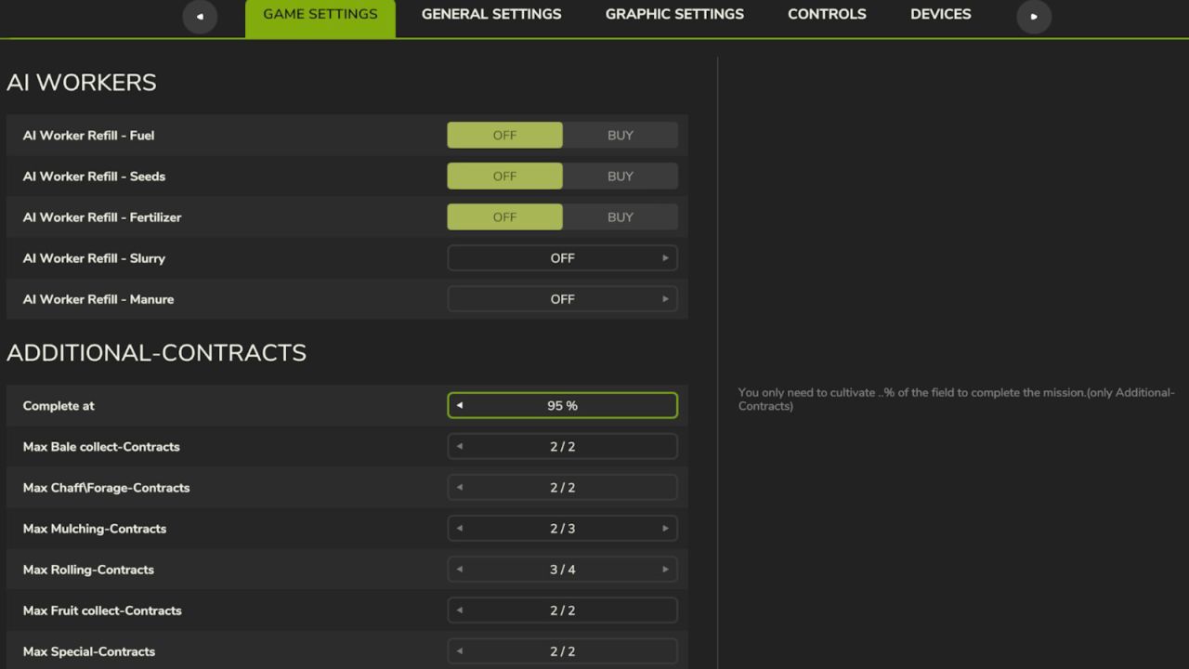Screen dimensions: 1189x669
Task: Enable BUY for AI Worker Refill - Fertilizer
Action: point(620,216)
